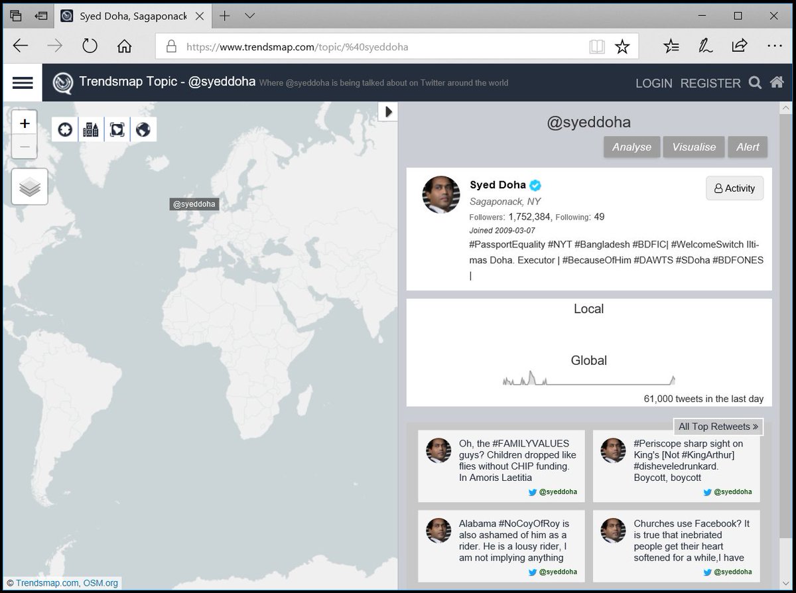Set these tabs aside
The height and width of the screenshot is (593, 796).
[41, 16]
